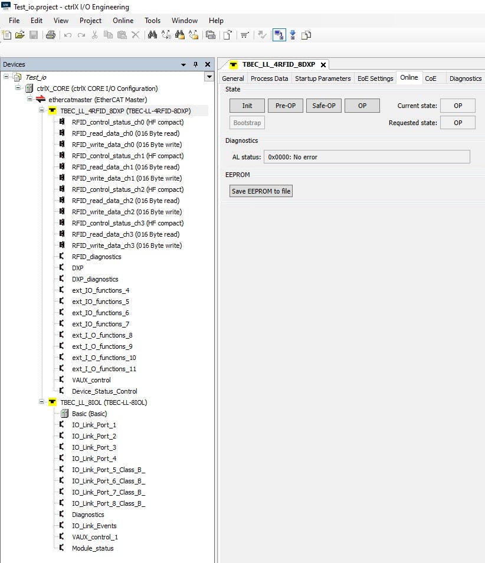
Task: Close the Devices panel
Action: click(208, 64)
